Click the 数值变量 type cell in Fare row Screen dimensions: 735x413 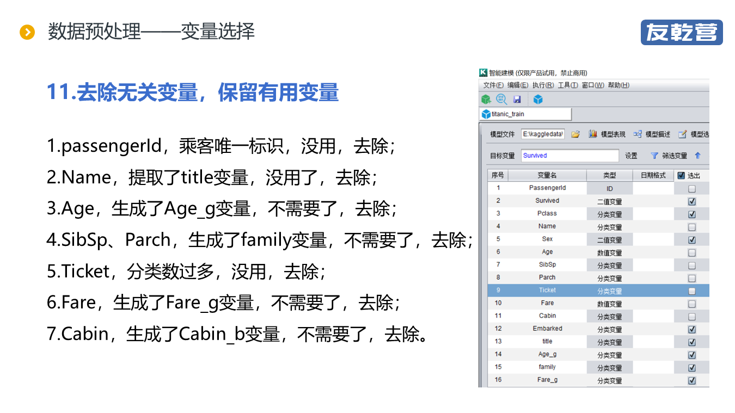(610, 304)
